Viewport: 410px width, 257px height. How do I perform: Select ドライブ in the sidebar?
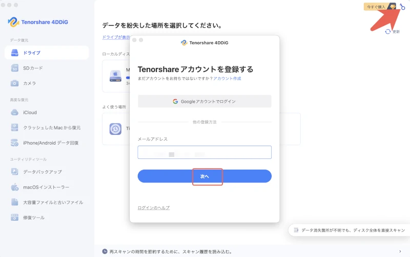tap(47, 53)
